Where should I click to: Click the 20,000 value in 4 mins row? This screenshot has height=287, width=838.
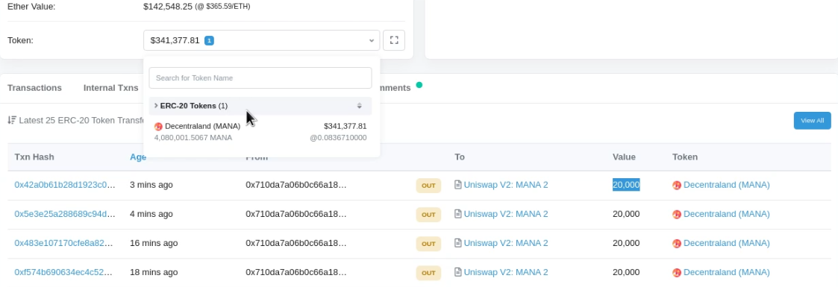pyautogui.click(x=626, y=214)
